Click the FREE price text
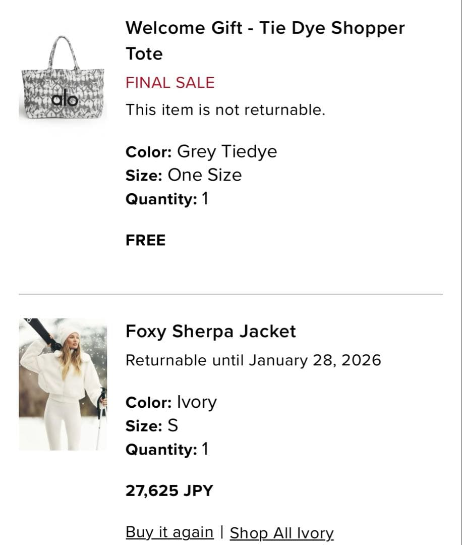This screenshot has height=545, width=462. 145,240
